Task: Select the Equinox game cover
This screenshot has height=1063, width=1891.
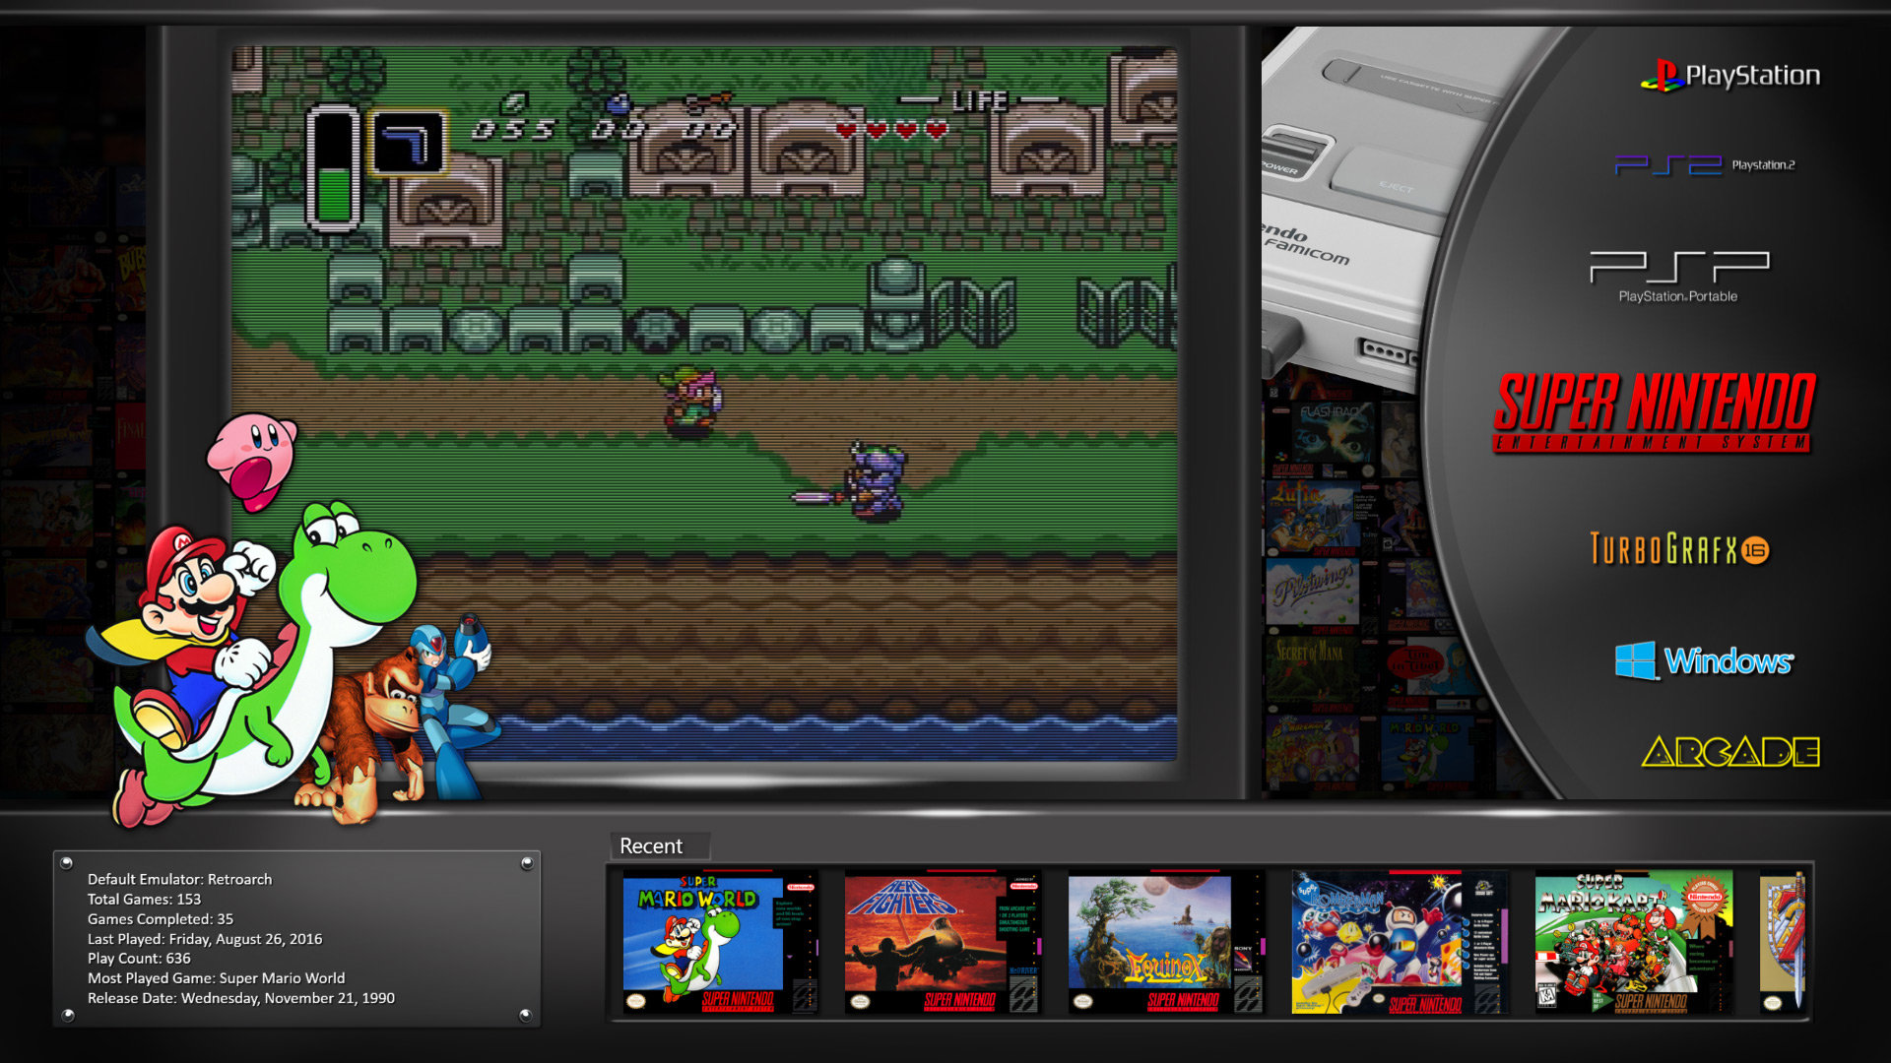Action: [x=1166, y=943]
